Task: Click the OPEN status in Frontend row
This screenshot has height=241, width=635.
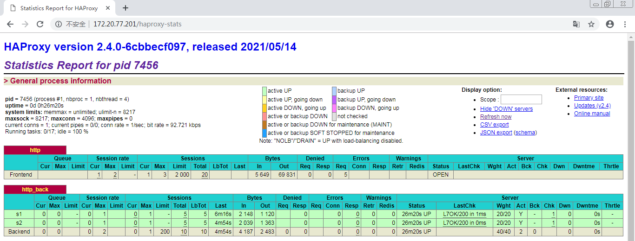Action: 440,175
